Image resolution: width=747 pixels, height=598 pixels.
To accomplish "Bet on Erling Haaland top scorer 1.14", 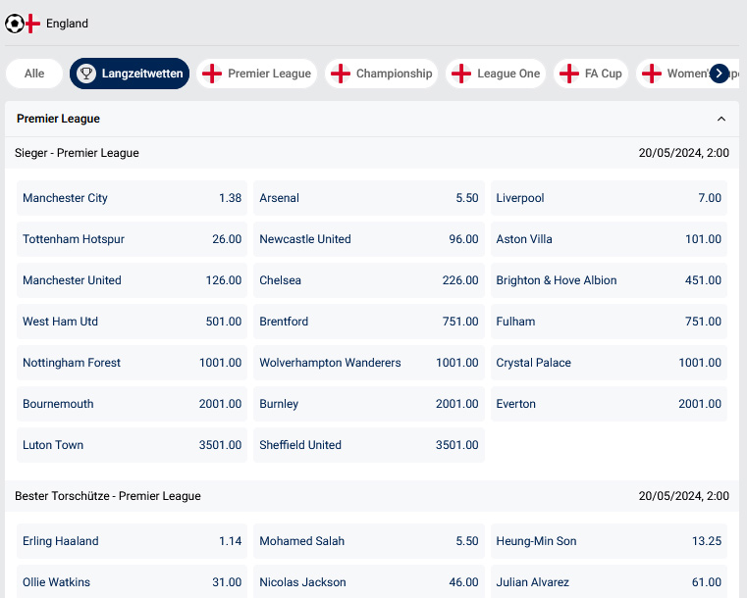I will point(132,541).
